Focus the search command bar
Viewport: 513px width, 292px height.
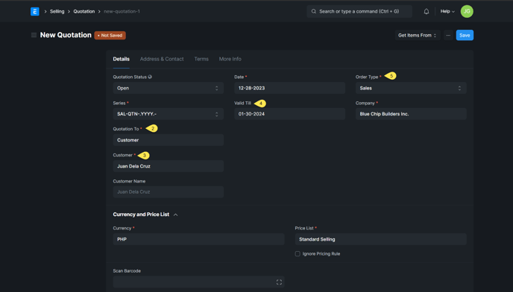(x=359, y=11)
